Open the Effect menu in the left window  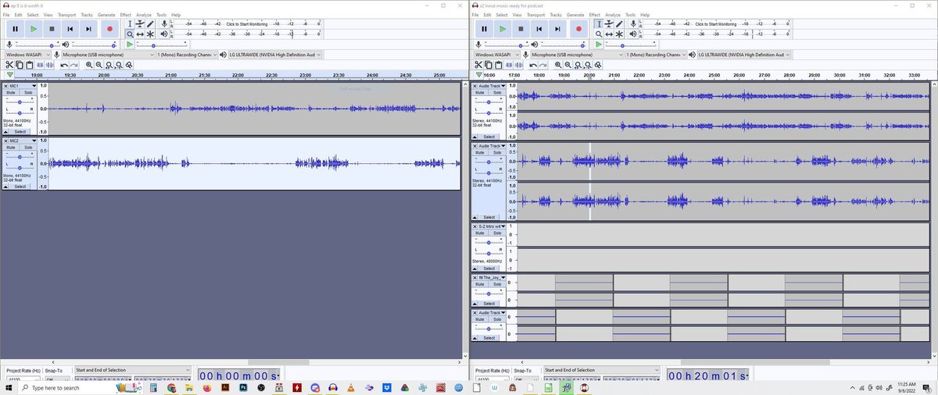(x=125, y=14)
